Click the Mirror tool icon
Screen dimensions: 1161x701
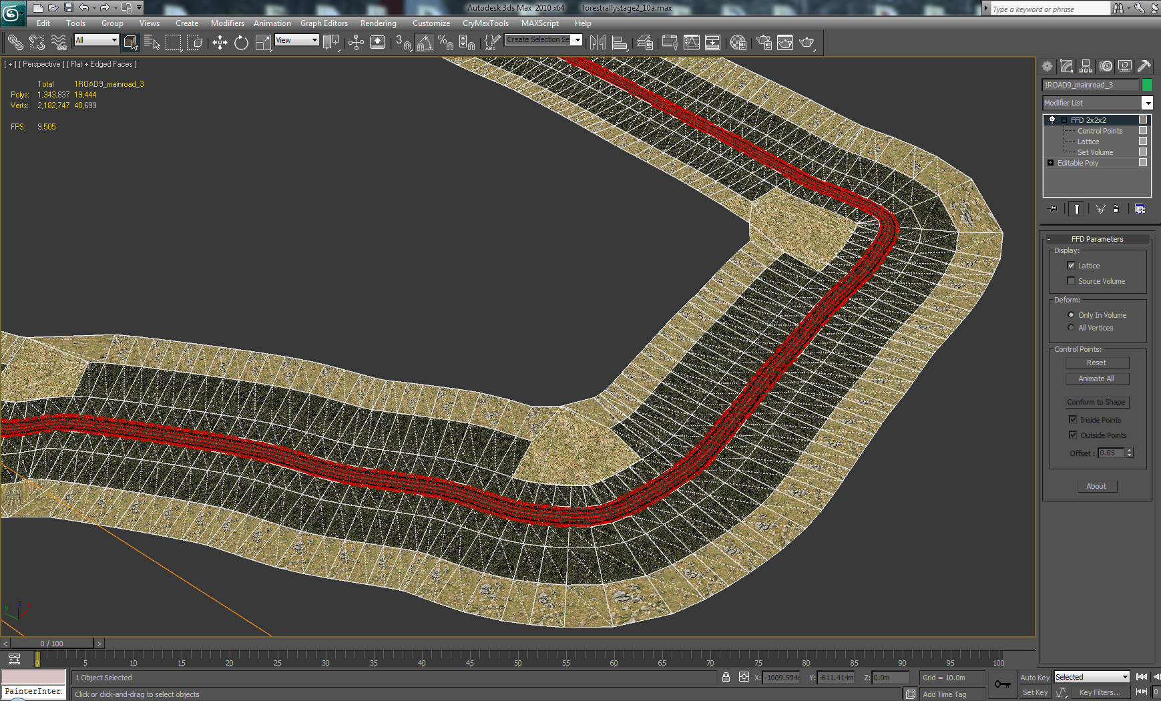coord(598,43)
